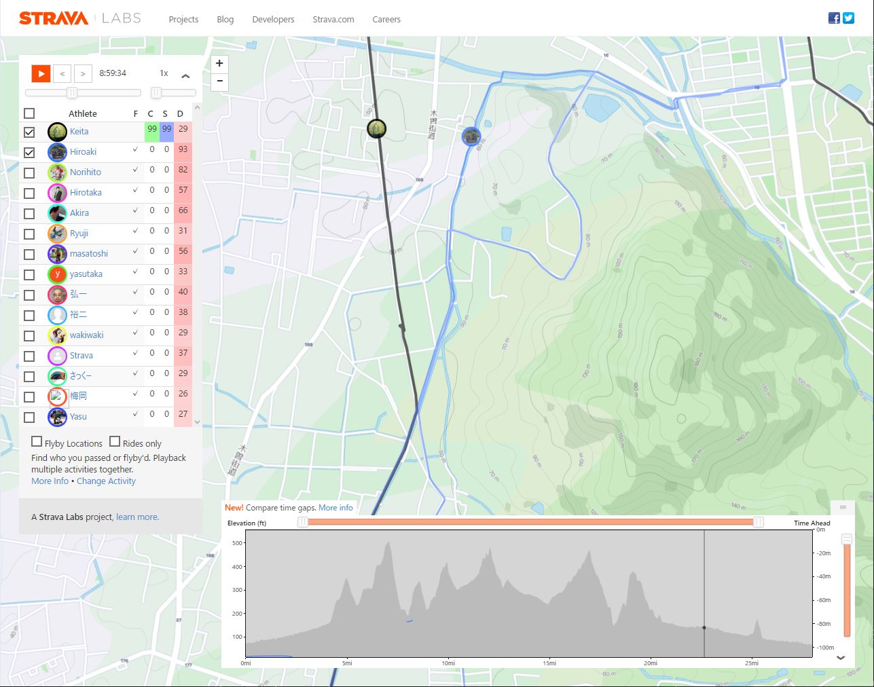Click Hiroaki's D value 93

click(x=183, y=149)
